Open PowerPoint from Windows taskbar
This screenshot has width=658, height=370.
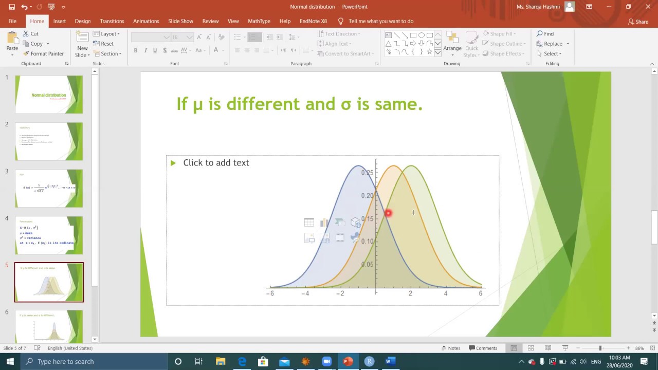pyautogui.click(x=348, y=361)
